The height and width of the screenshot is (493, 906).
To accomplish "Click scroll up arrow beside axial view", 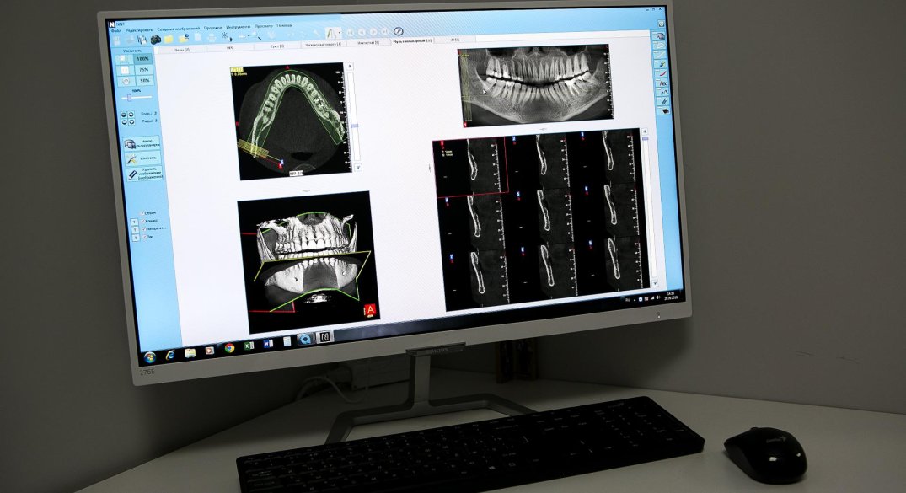I will click(x=350, y=67).
